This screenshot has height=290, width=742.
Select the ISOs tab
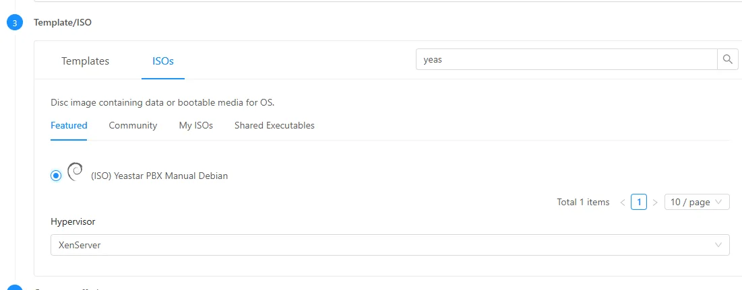(162, 61)
